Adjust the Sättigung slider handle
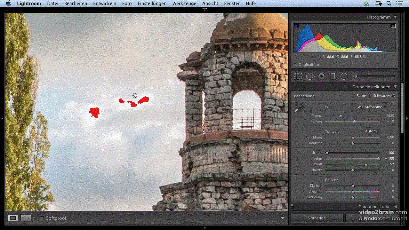Screen dimensions: 409x230 click(x=353, y=197)
